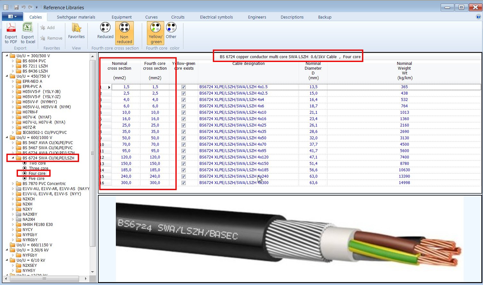Switch to the Switchgear materials tab
483x285 pixels.
point(76,17)
